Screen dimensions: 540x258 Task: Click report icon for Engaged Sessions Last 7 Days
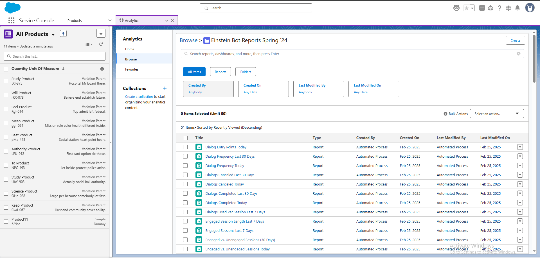click(199, 230)
